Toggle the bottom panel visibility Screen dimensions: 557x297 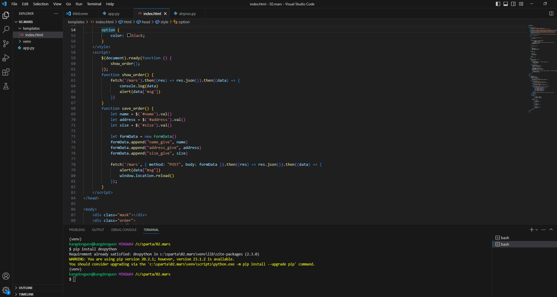point(506,4)
